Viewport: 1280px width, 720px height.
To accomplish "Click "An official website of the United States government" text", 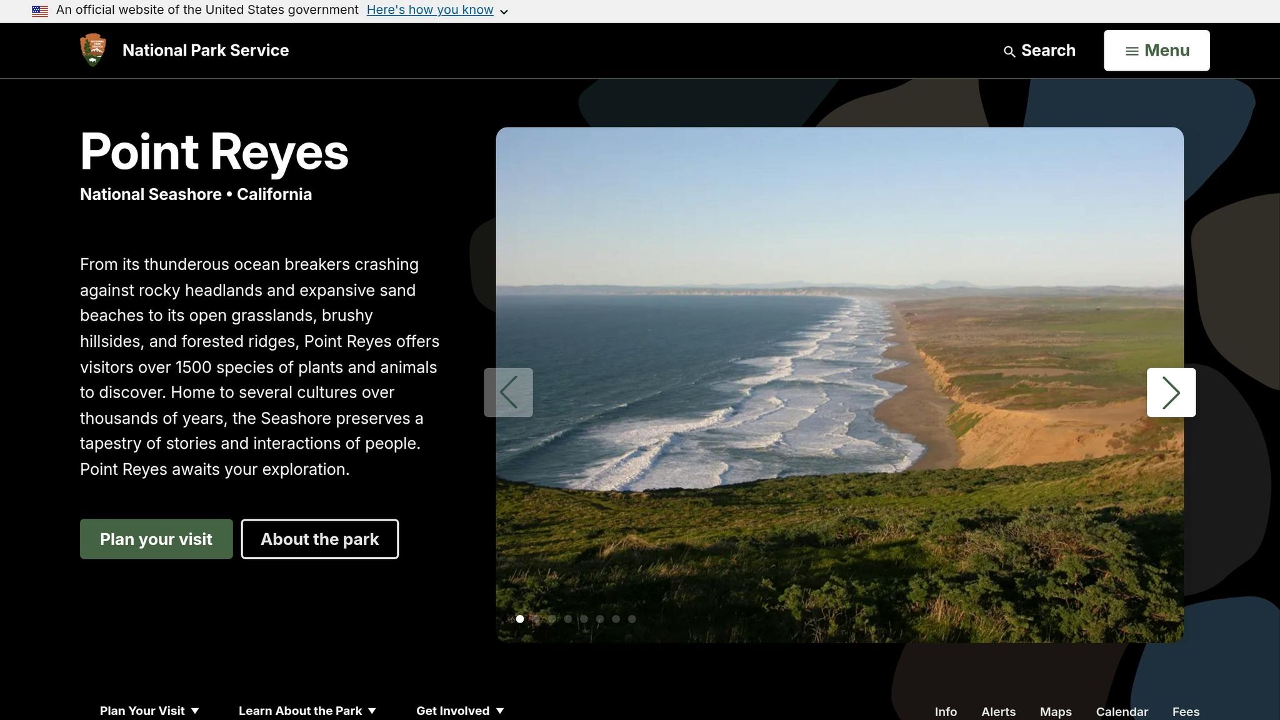I will coord(207,10).
